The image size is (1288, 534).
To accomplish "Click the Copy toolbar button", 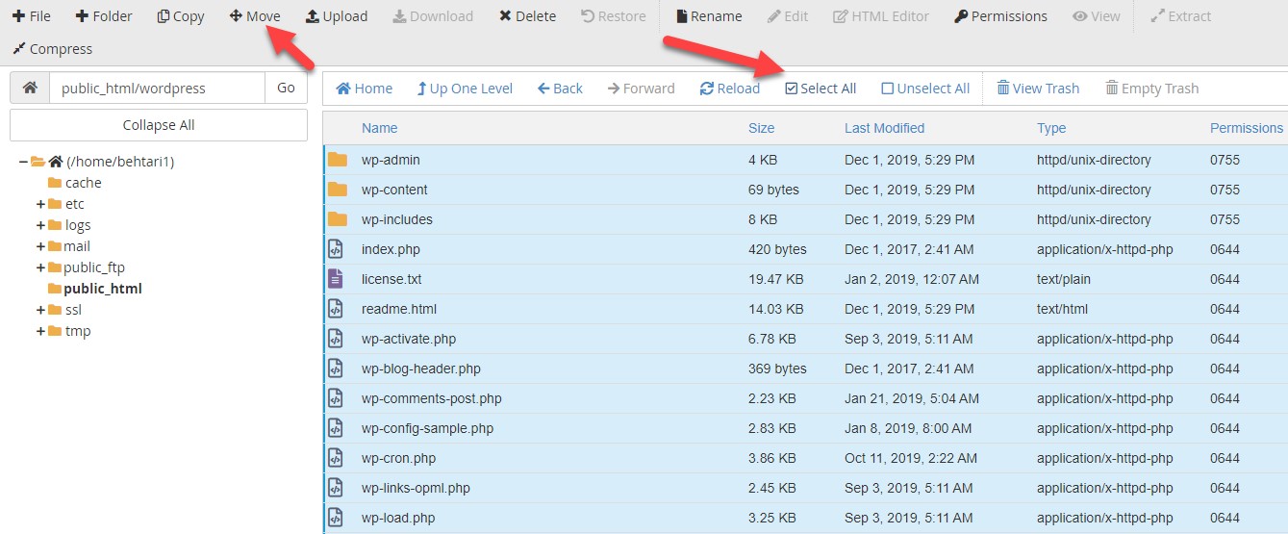I will click(x=181, y=16).
